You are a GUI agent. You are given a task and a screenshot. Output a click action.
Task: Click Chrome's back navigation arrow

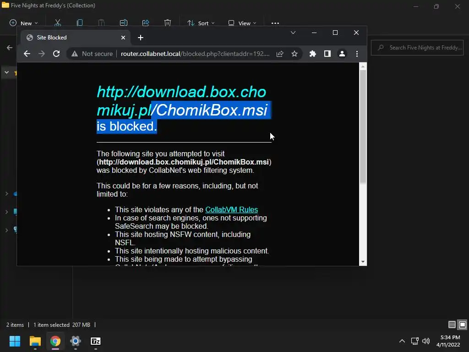pyautogui.click(x=27, y=54)
